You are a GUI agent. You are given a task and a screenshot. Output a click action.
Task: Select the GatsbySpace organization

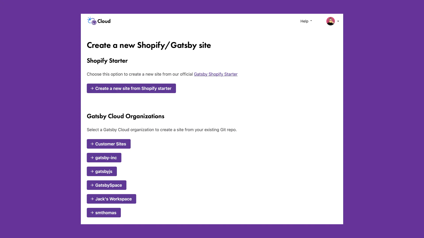pyautogui.click(x=108, y=185)
